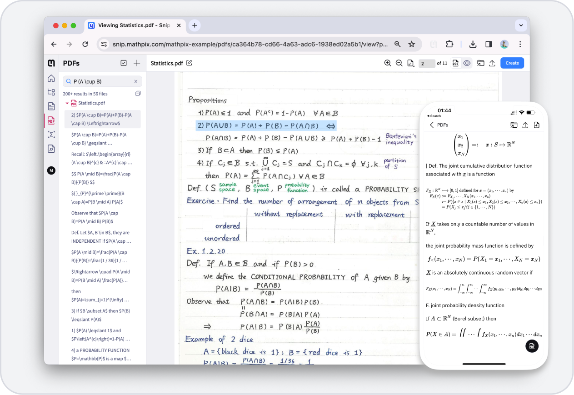This screenshot has height=395, width=574.
Task: Select result '1) $P(A) \leqslant 1$ and'
Action: pos(102,335)
